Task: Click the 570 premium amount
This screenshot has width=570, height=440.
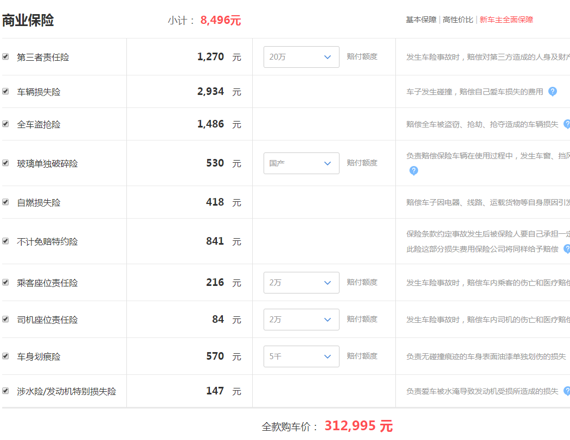Action: (215, 356)
